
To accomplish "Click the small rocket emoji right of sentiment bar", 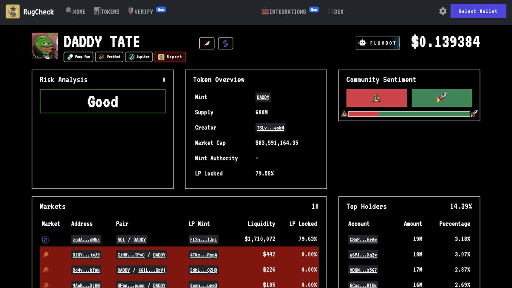I will [474, 114].
